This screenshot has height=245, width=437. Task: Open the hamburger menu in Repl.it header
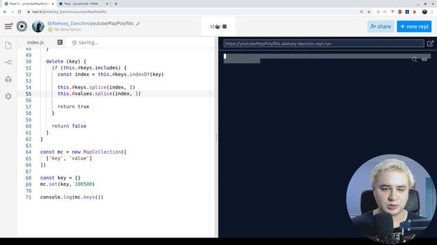(x=8, y=27)
